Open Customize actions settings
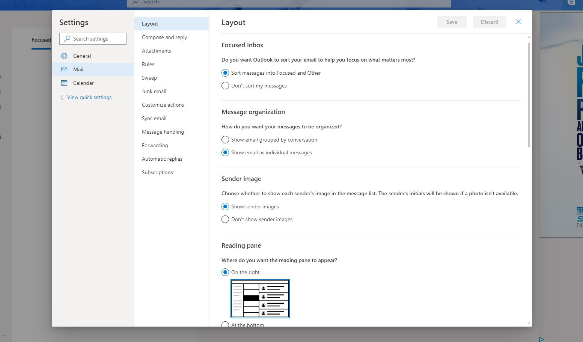Viewport: 583px width, 342px height. coord(172,105)
